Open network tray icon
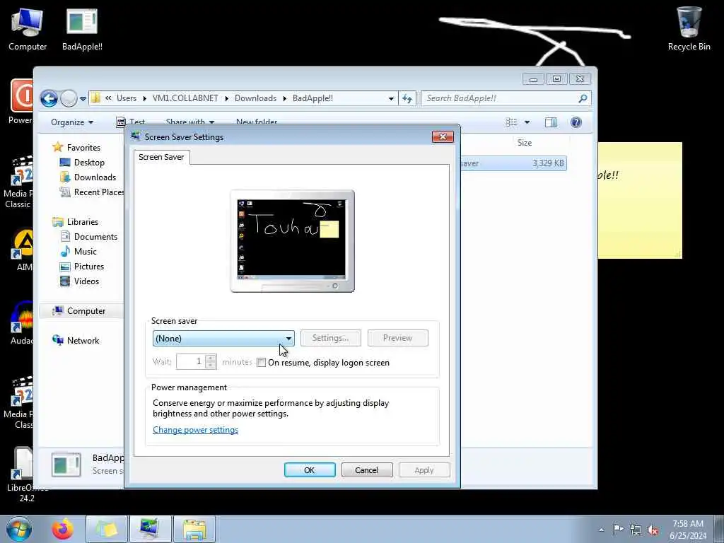 [636, 530]
